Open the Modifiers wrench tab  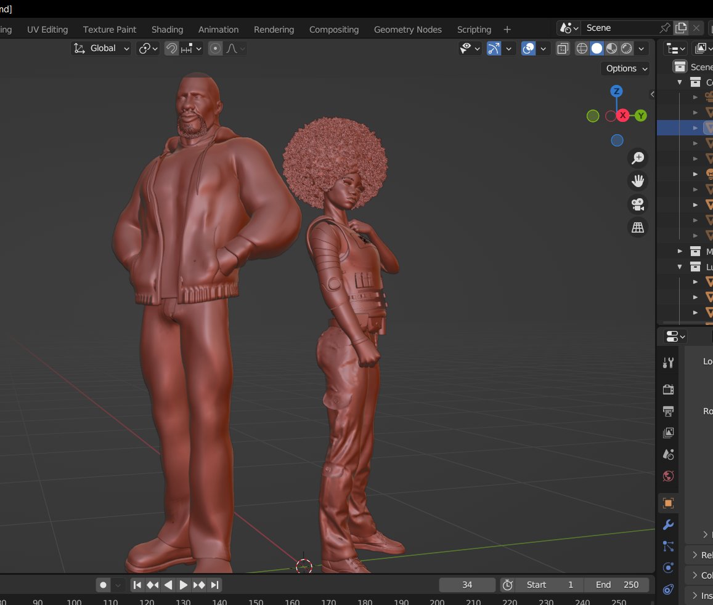pos(668,524)
